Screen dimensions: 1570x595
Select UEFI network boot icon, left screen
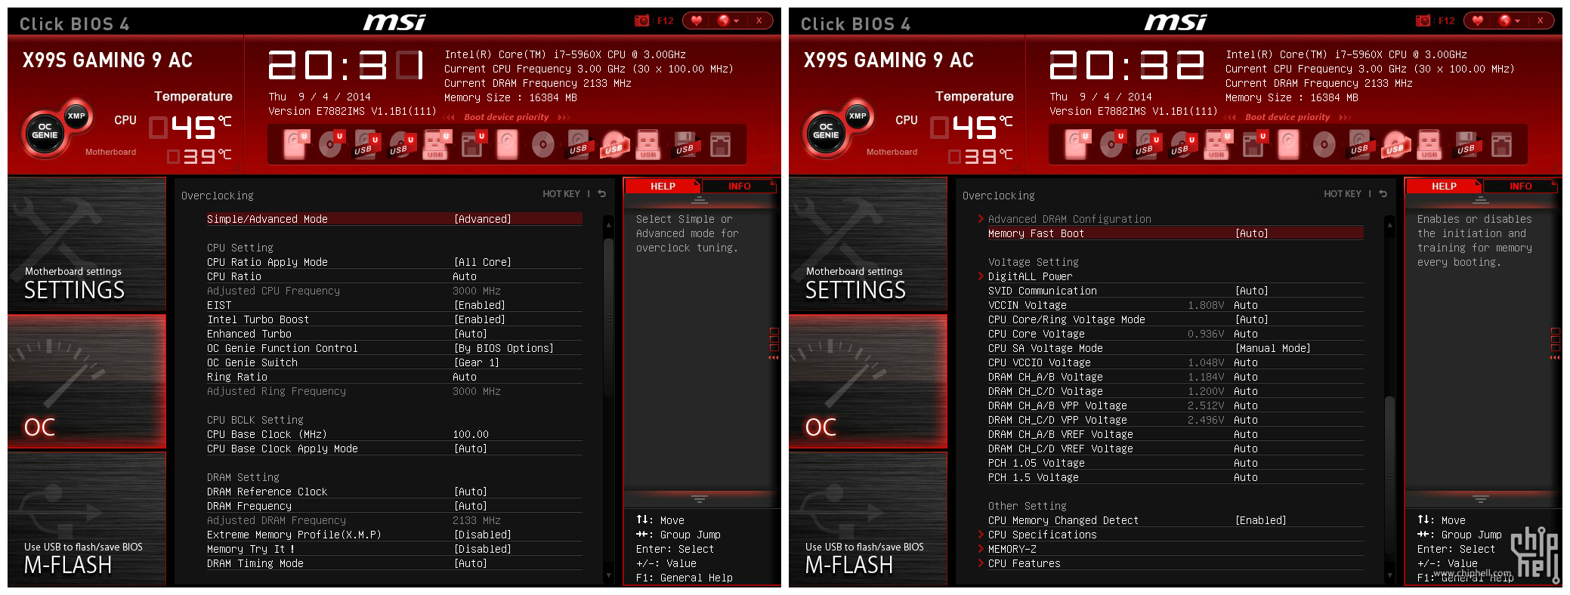pyautogui.click(x=472, y=144)
